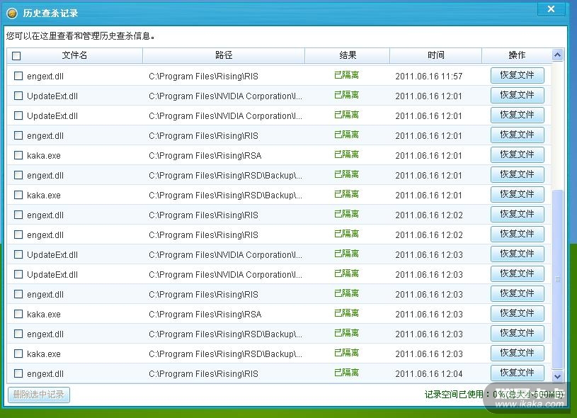Tick engext.dll RSD\Backup row at 12:01
The height and width of the screenshot is (418, 577).
(x=18, y=175)
